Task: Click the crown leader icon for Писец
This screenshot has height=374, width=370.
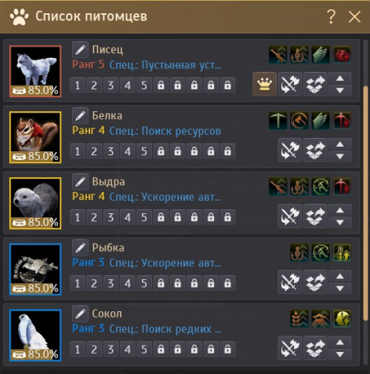Action: pyautogui.click(x=264, y=84)
